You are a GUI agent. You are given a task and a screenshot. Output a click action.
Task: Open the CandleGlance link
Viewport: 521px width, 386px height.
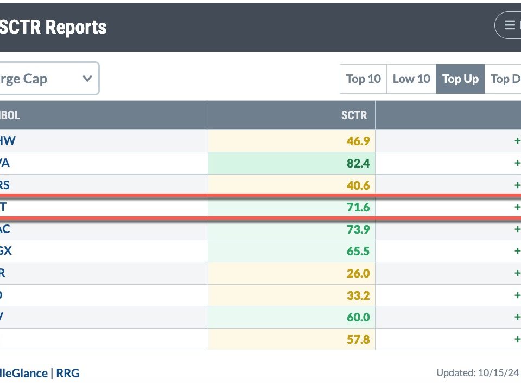pos(23,373)
